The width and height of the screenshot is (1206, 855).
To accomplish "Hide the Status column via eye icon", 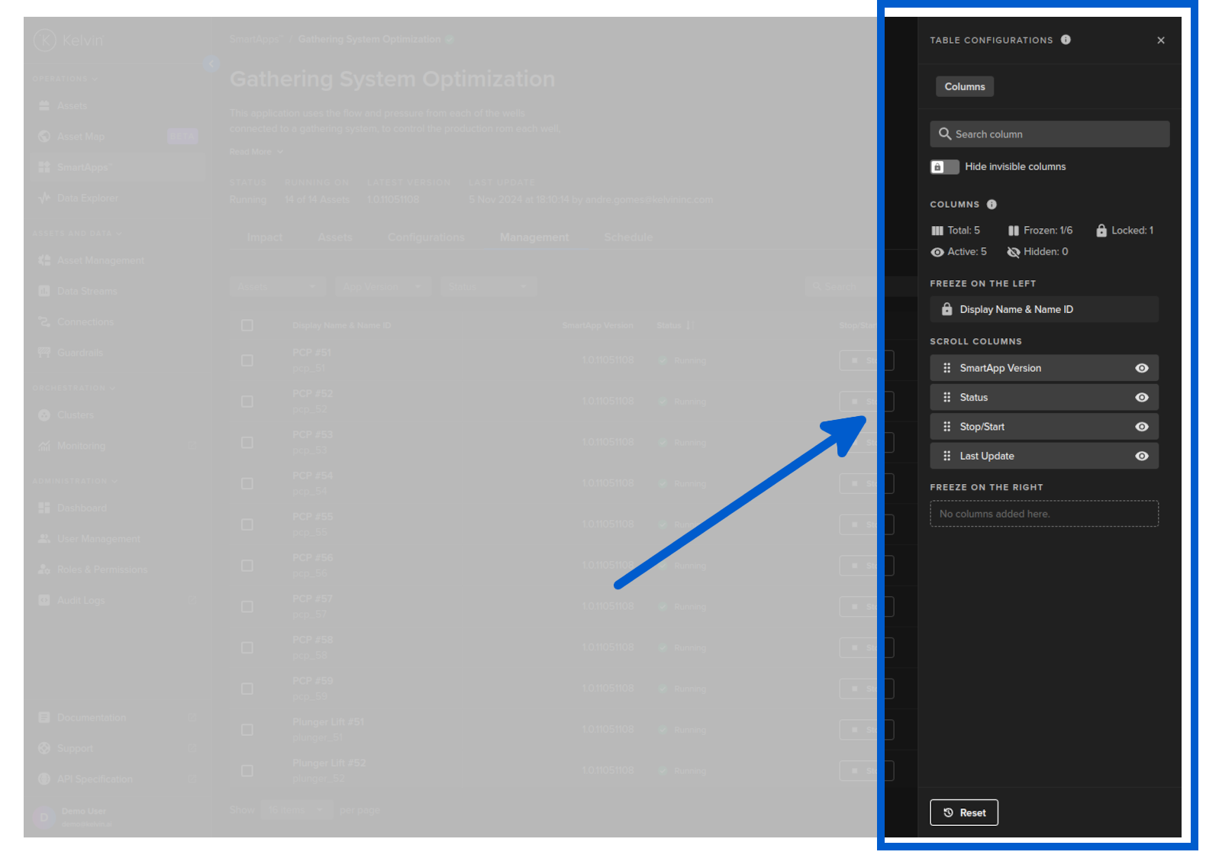I will point(1141,398).
